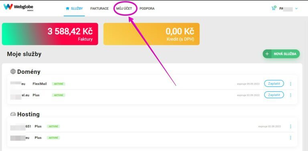Viewport: 308px width, 151px height.
Task: Click the plus icon on Nová služba
Action: tap(267, 54)
